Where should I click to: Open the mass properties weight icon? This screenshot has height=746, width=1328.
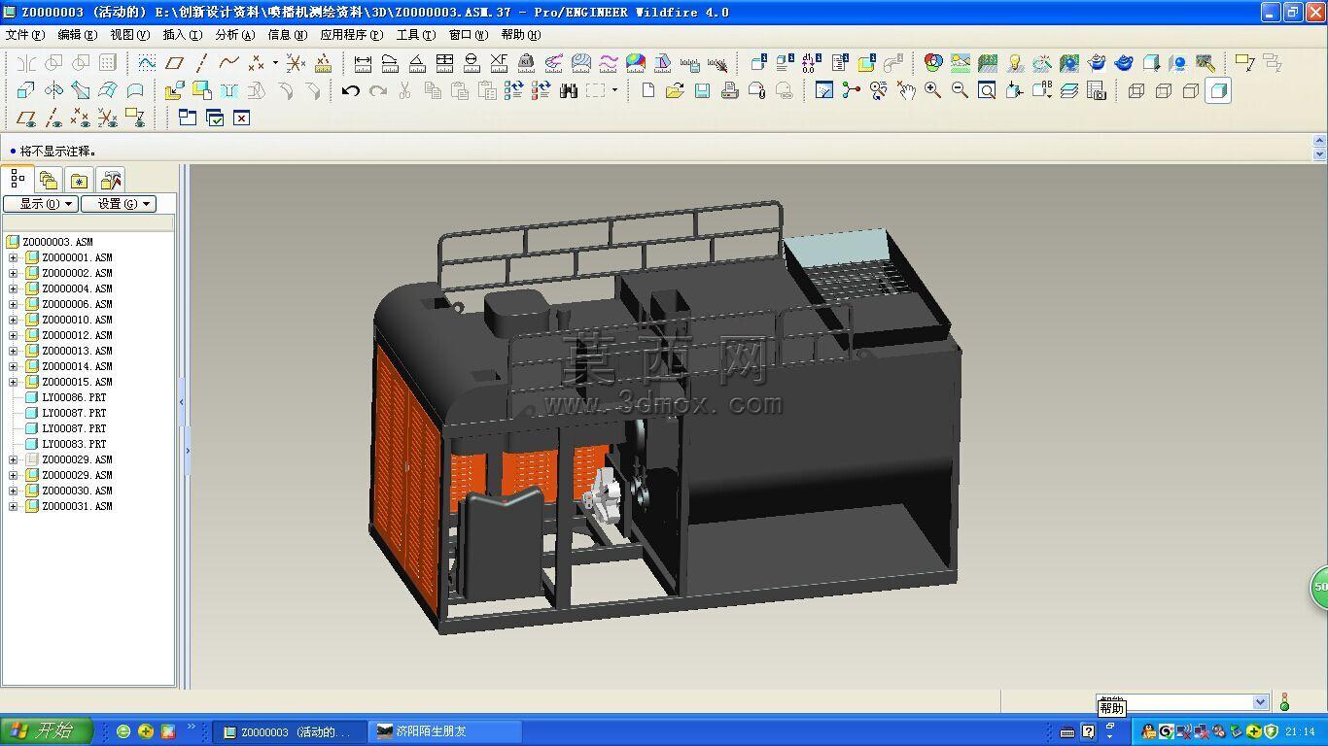(526, 63)
